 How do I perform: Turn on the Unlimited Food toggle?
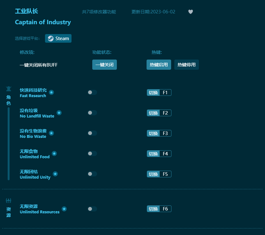coord(92,153)
